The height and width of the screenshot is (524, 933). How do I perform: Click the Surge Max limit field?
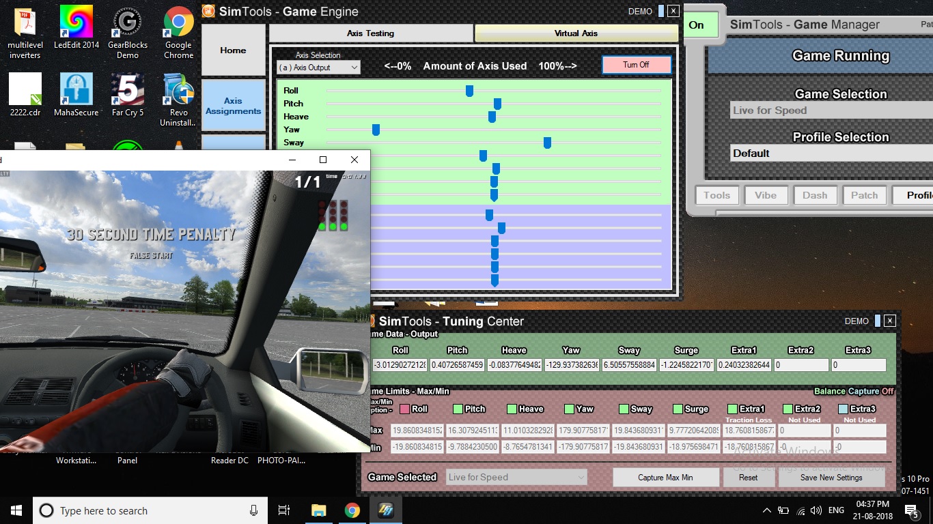[x=695, y=431]
